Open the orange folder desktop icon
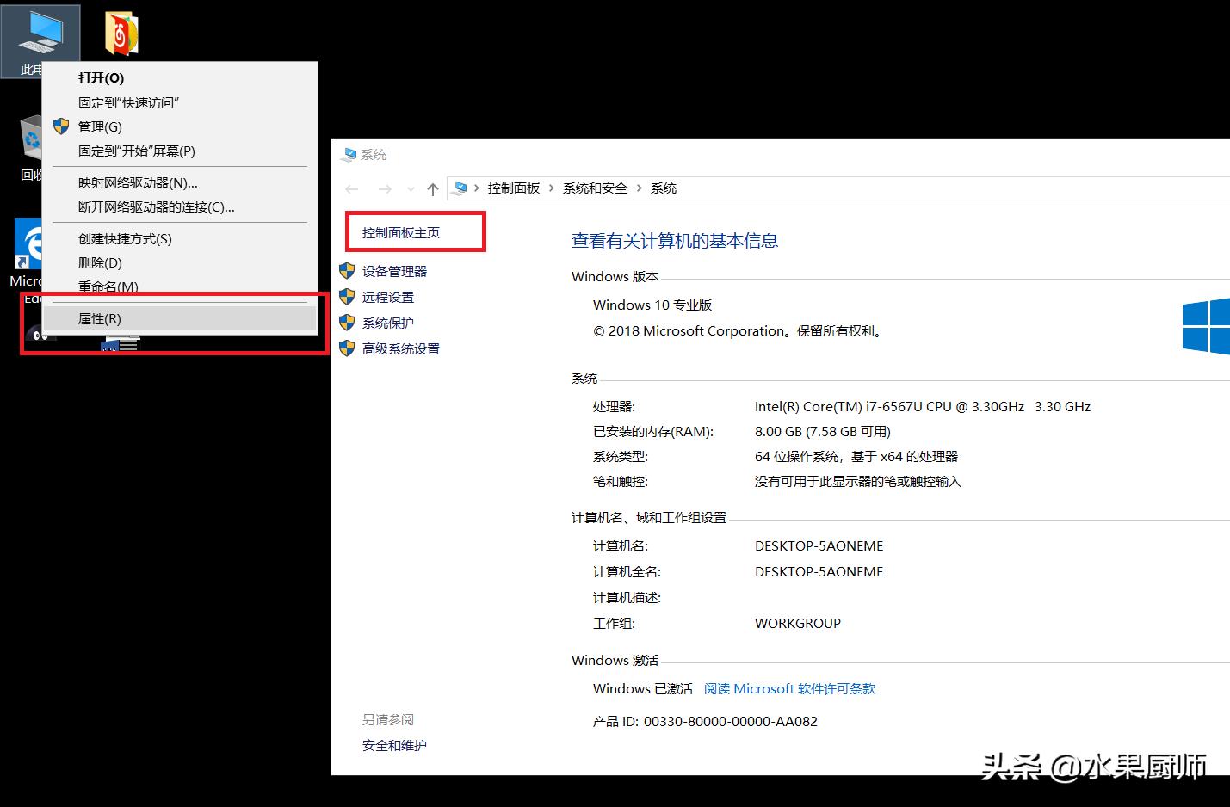 click(121, 34)
